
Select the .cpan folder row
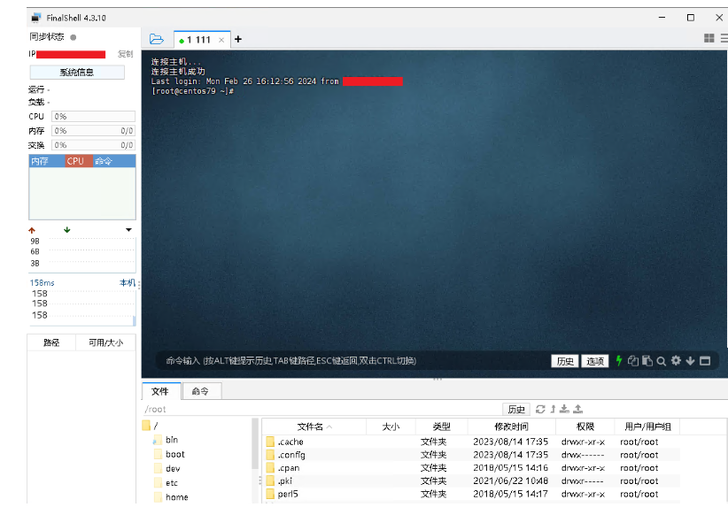click(471, 468)
